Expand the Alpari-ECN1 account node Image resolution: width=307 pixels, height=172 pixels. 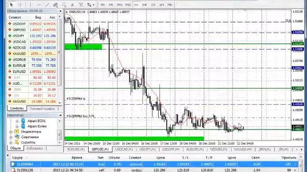point(17,121)
